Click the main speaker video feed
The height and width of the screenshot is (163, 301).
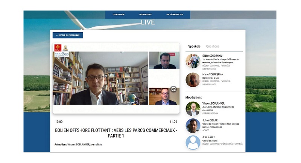pos(100,78)
